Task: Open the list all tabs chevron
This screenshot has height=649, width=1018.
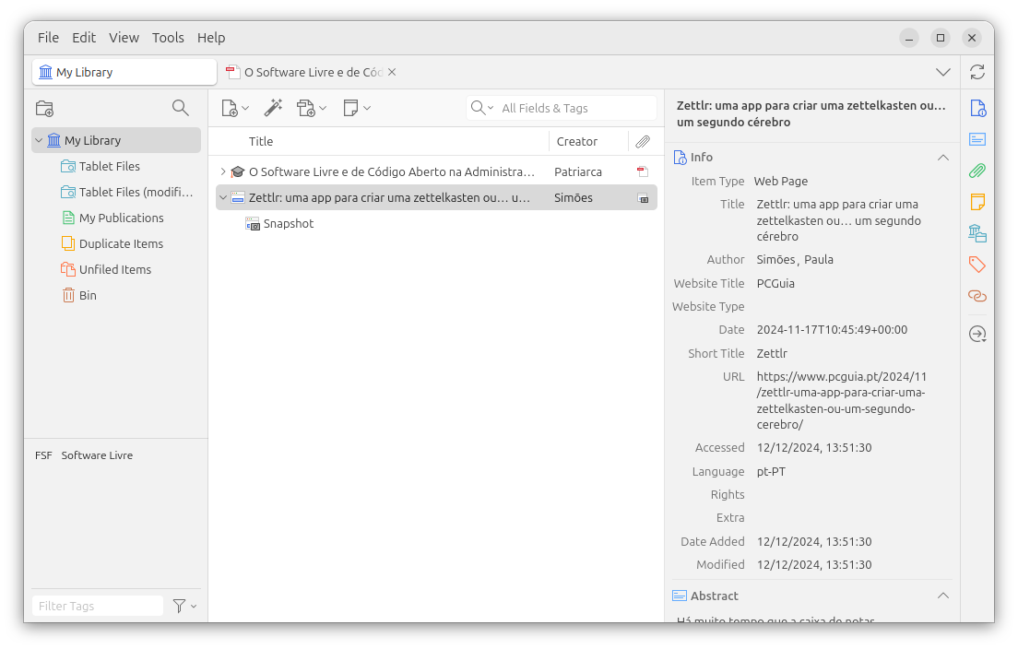Action: (943, 72)
